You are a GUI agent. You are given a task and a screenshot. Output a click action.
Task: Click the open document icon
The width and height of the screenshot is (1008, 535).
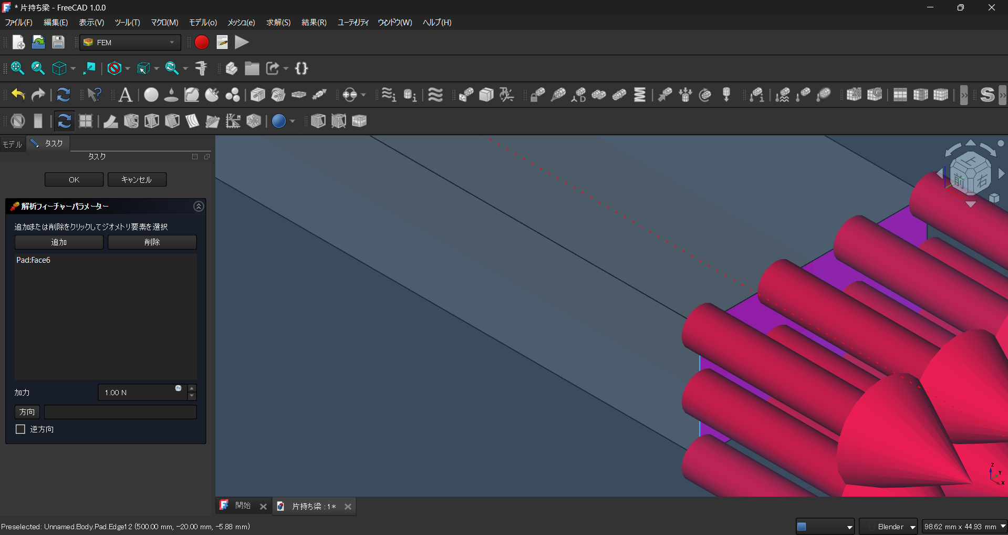click(x=38, y=42)
